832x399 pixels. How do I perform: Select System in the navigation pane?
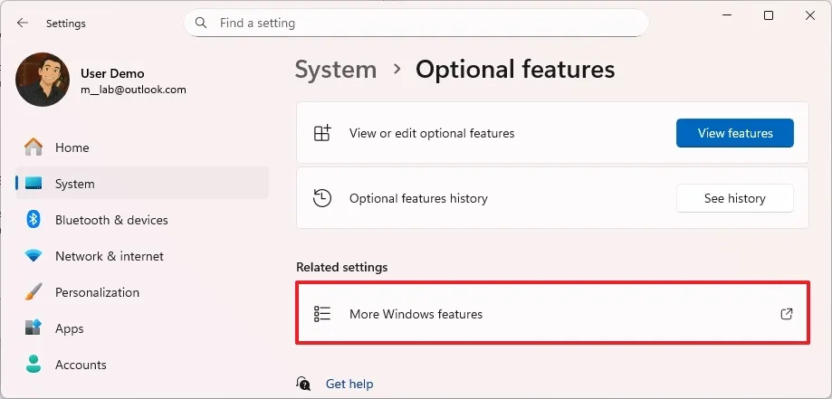(x=142, y=183)
